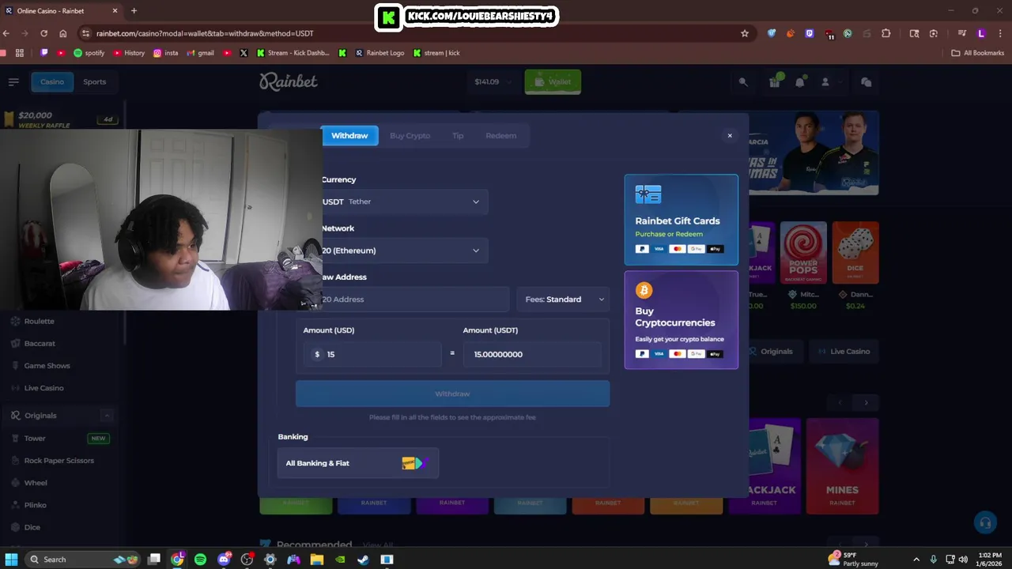Open the Chrome extensions puzzle icon
Viewport: 1012px width, 569px height.
(885, 33)
